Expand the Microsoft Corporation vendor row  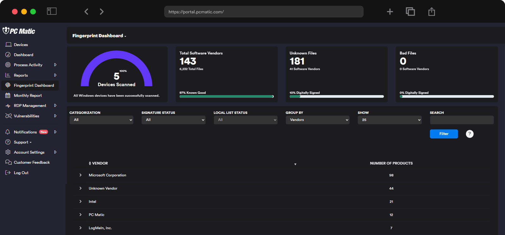pyautogui.click(x=80, y=175)
